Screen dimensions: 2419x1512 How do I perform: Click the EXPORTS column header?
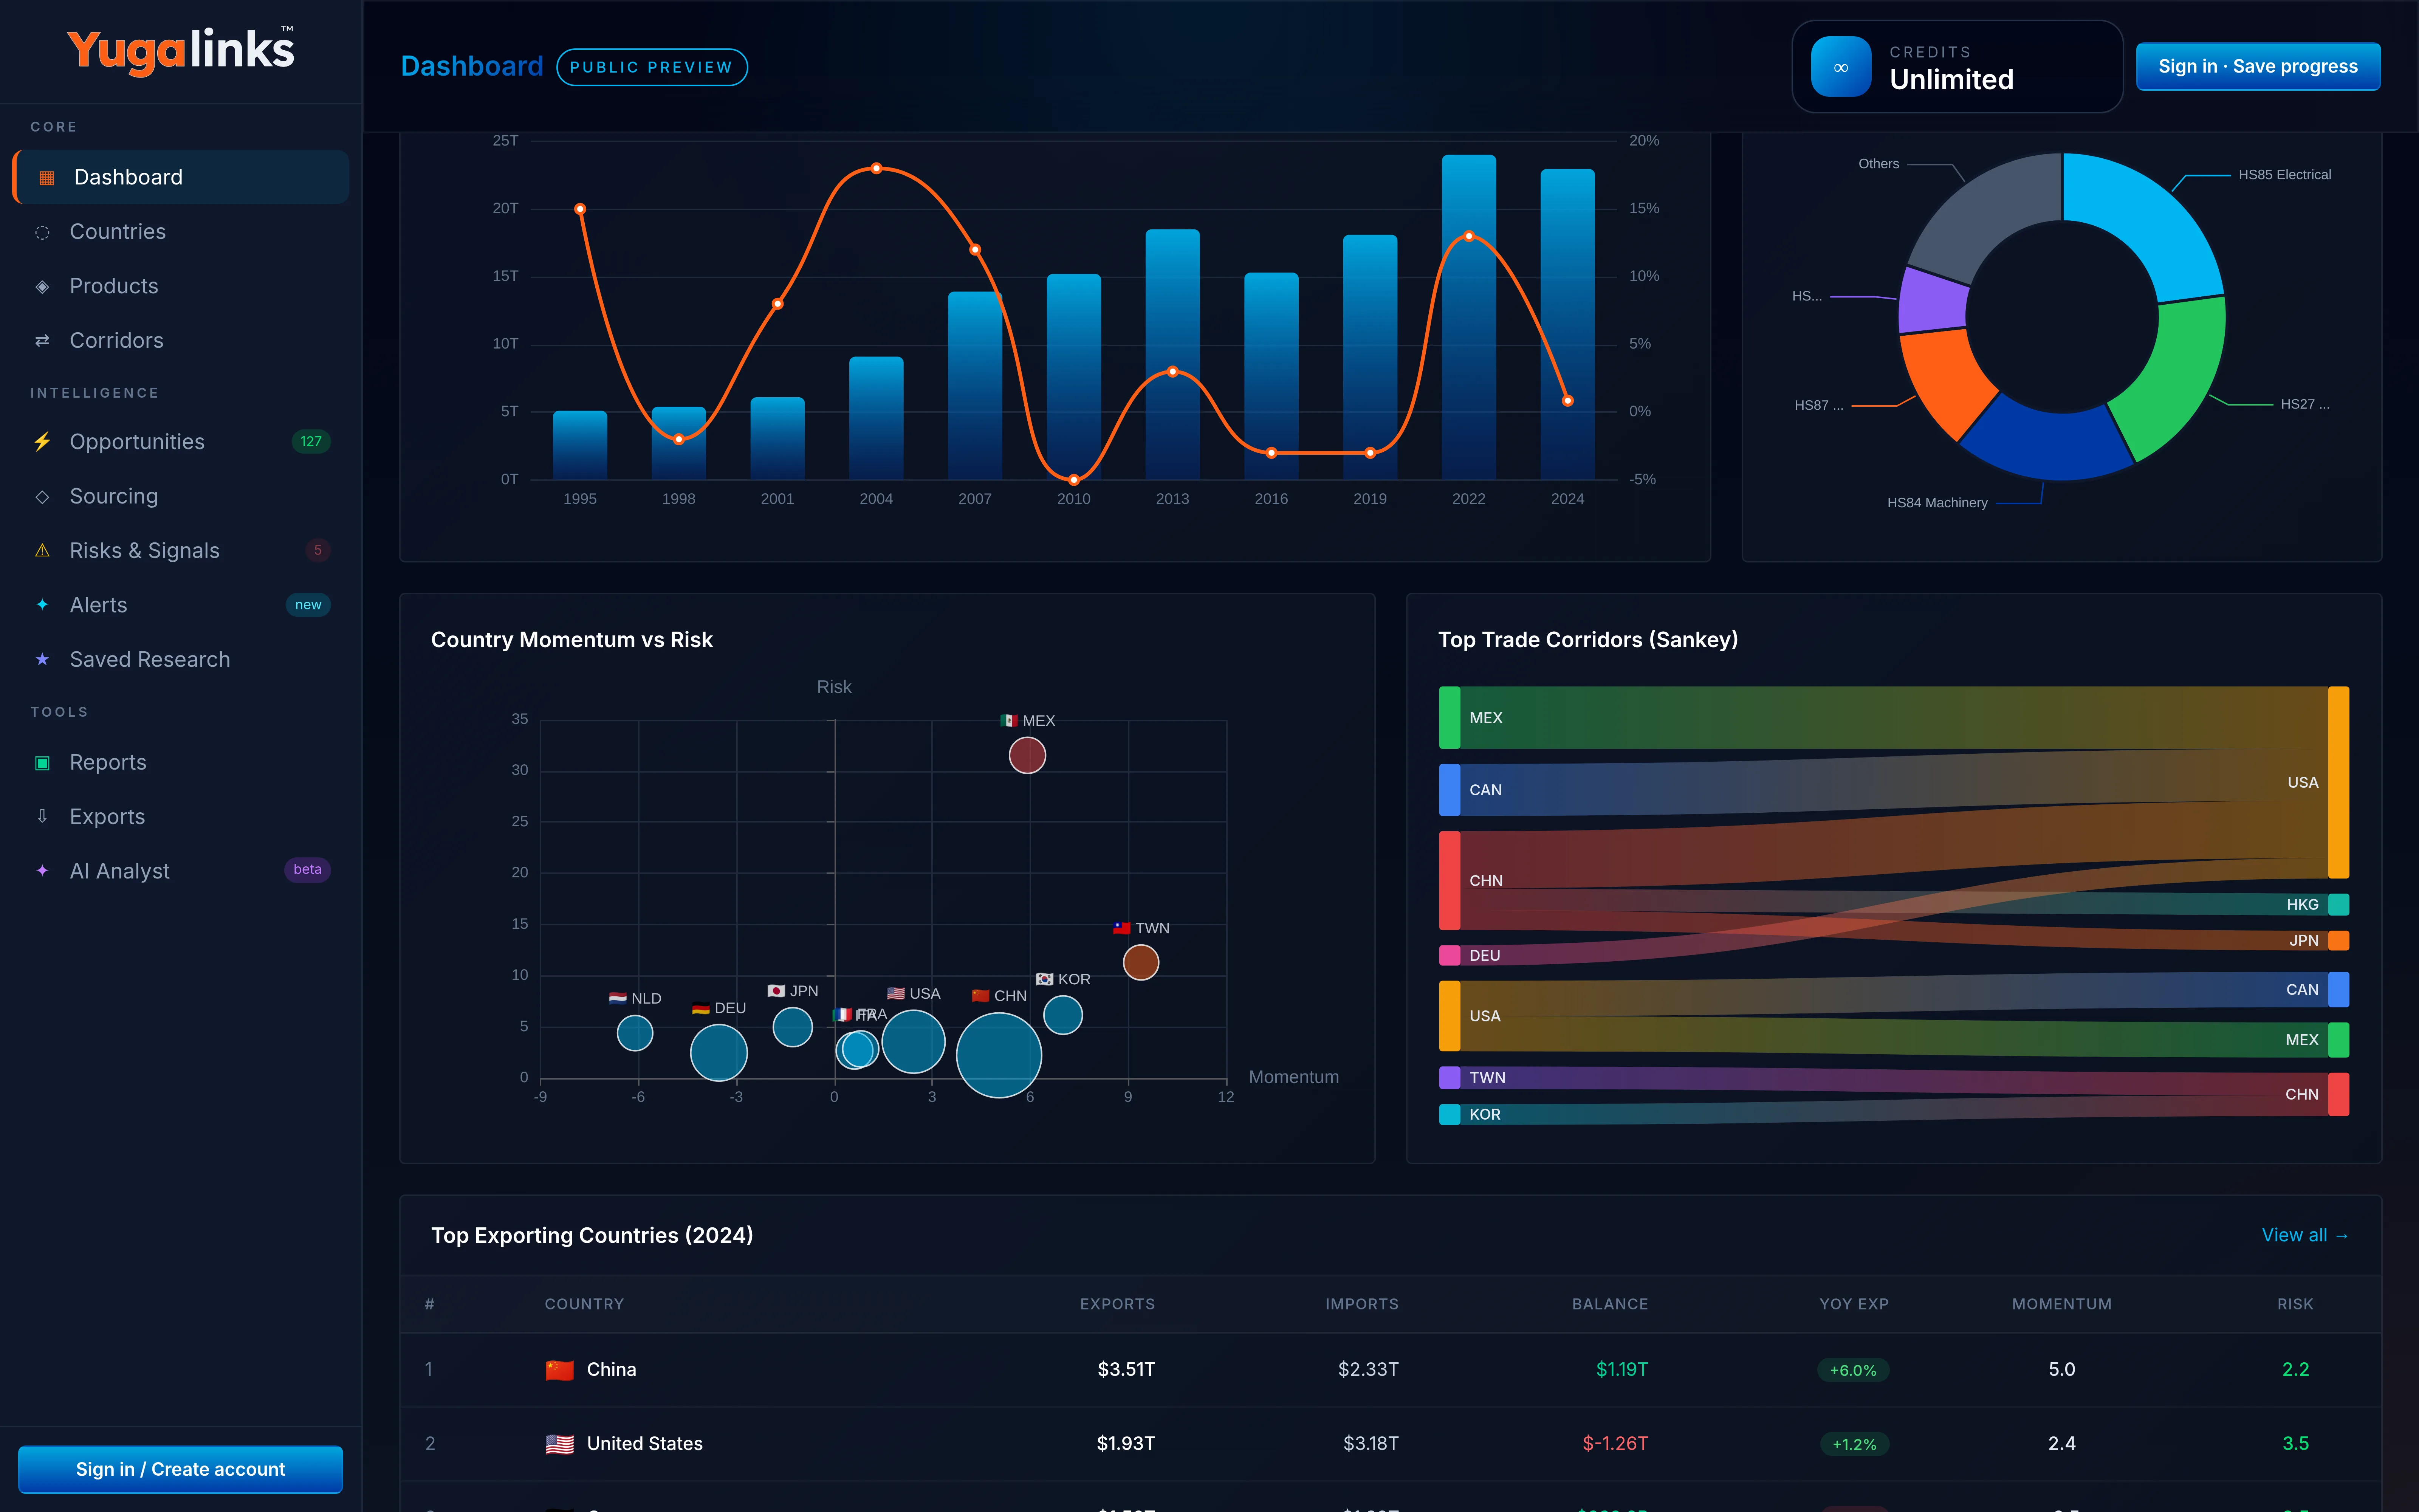[x=1118, y=1305]
